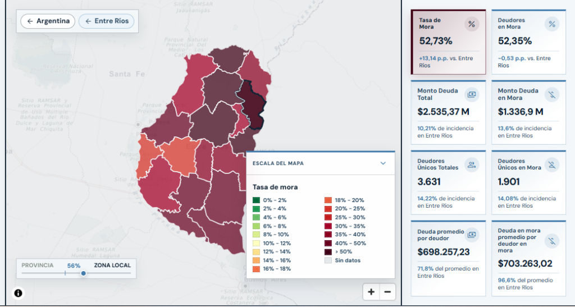
Task: Click the $698.257,23 average debt value
Action: [x=444, y=251]
